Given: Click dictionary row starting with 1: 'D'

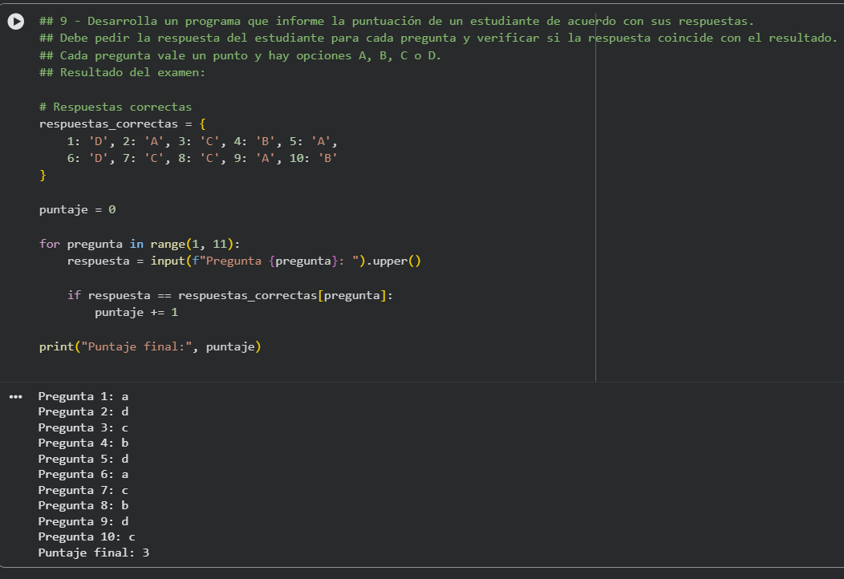Looking at the screenshot, I should click(x=202, y=141).
